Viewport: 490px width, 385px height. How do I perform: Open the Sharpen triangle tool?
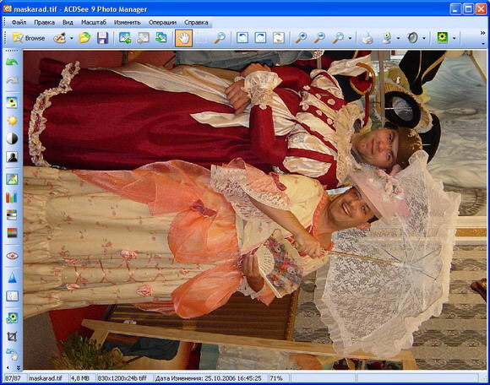coord(12,277)
